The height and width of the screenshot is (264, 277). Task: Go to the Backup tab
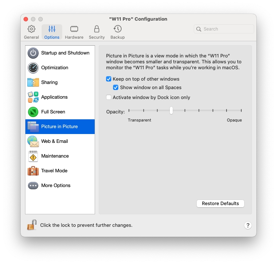point(118,32)
